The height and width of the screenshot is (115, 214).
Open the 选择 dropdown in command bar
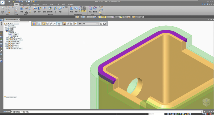point(90,24)
